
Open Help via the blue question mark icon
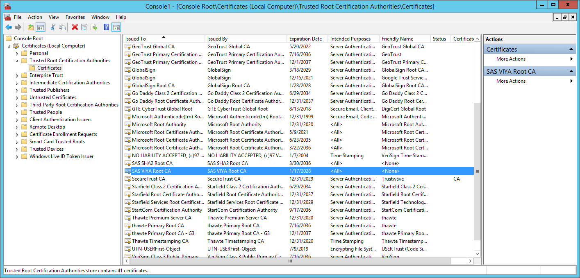click(x=107, y=27)
